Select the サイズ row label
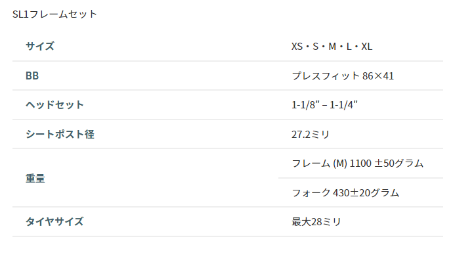 pyautogui.click(x=39, y=46)
